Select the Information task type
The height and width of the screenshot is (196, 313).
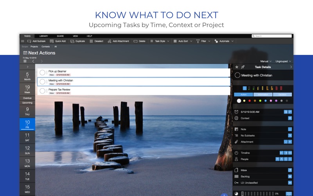263,94
